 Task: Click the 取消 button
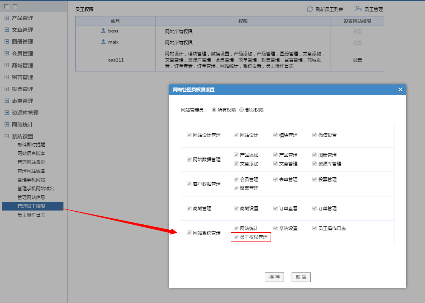pyautogui.click(x=301, y=277)
